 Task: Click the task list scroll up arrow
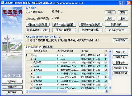tap(110, 51)
